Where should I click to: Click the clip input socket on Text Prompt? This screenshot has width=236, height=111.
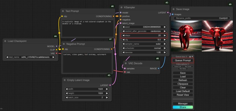[62, 16]
